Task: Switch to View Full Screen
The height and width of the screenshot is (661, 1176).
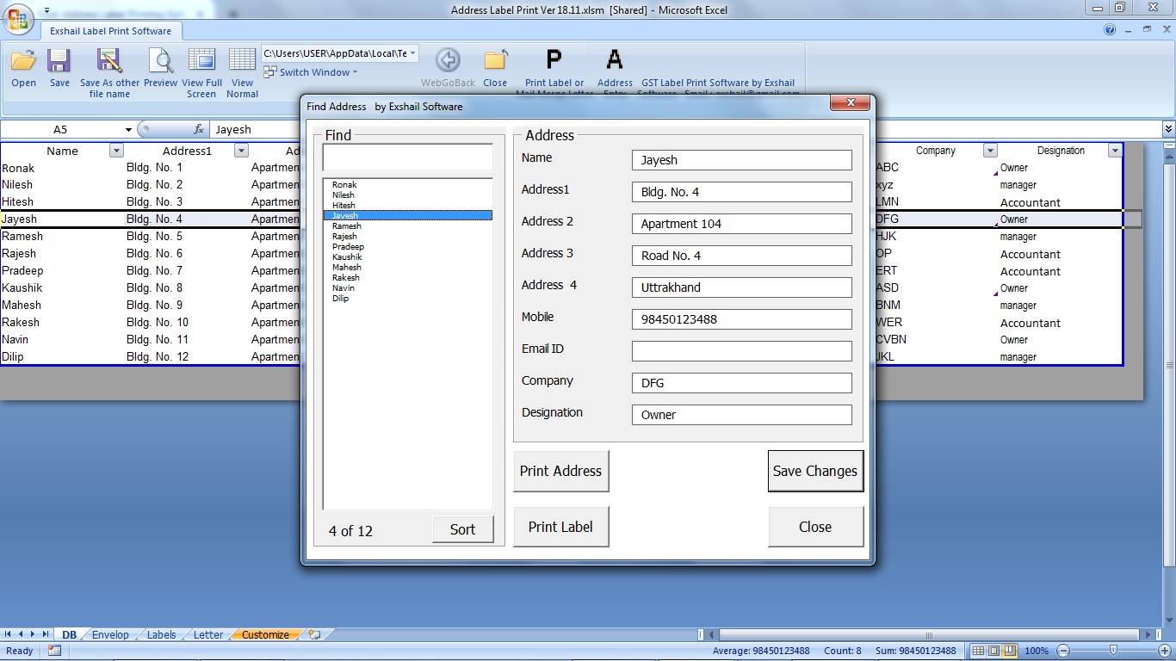Action: click(x=201, y=61)
